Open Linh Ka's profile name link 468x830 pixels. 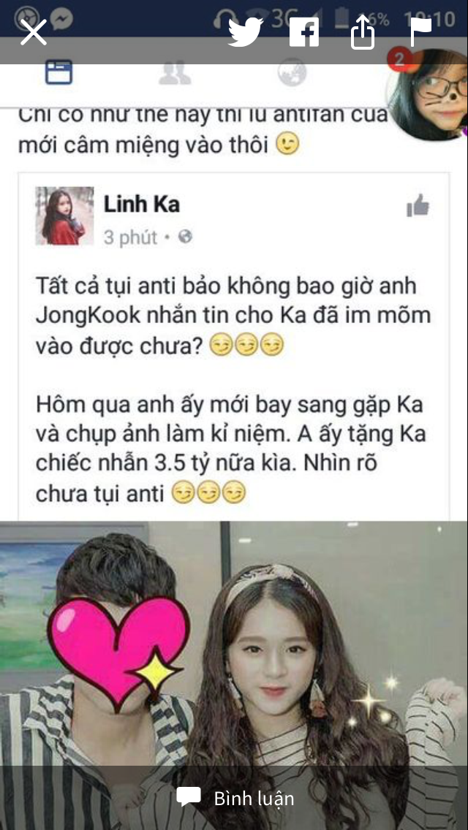click(x=142, y=205)
